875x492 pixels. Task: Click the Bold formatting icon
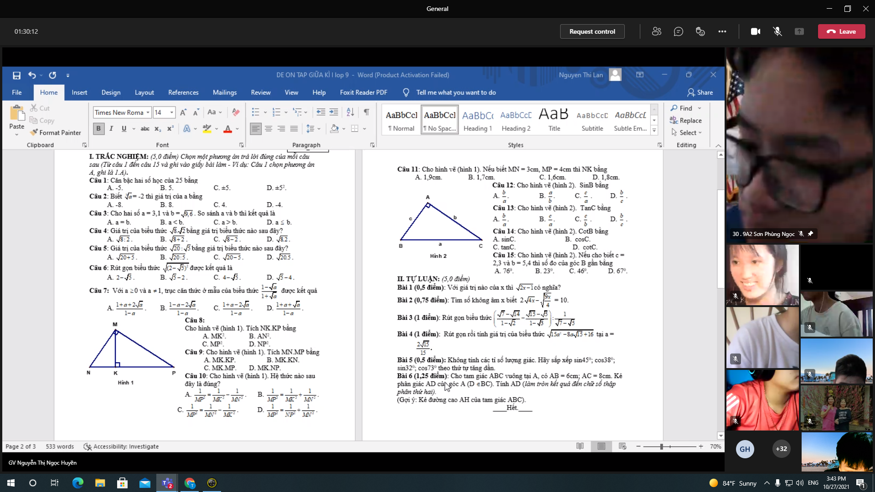(98, 128)
